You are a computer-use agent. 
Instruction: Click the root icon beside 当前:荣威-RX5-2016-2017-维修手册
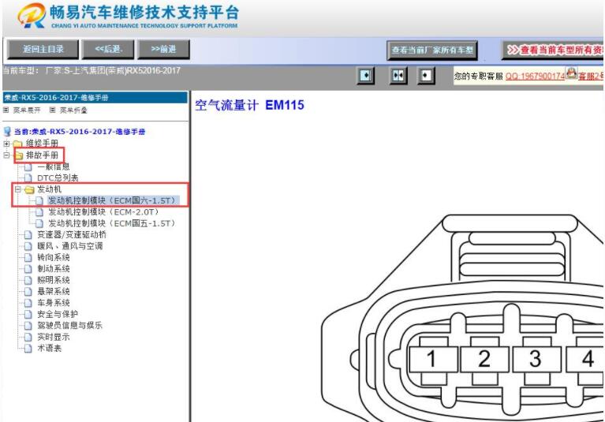coord(7,132)
